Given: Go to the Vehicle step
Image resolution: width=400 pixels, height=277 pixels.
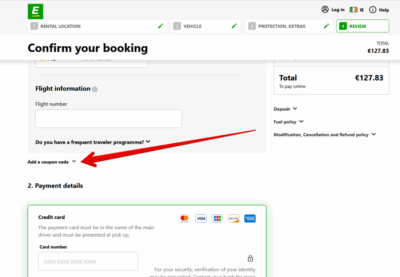Looking at the screenshot, I should 192,26.
